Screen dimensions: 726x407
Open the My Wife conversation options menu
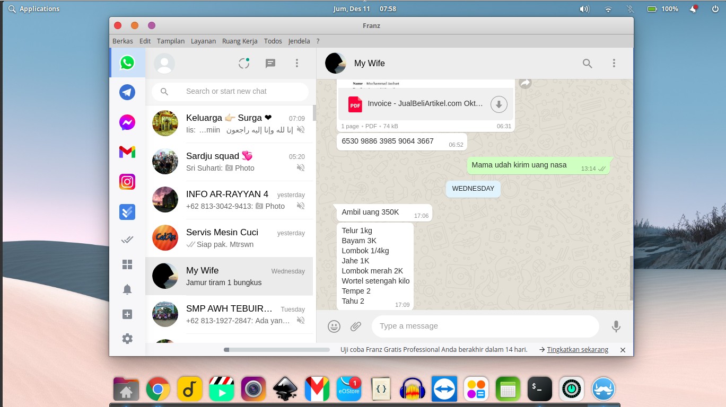(614, 64)
